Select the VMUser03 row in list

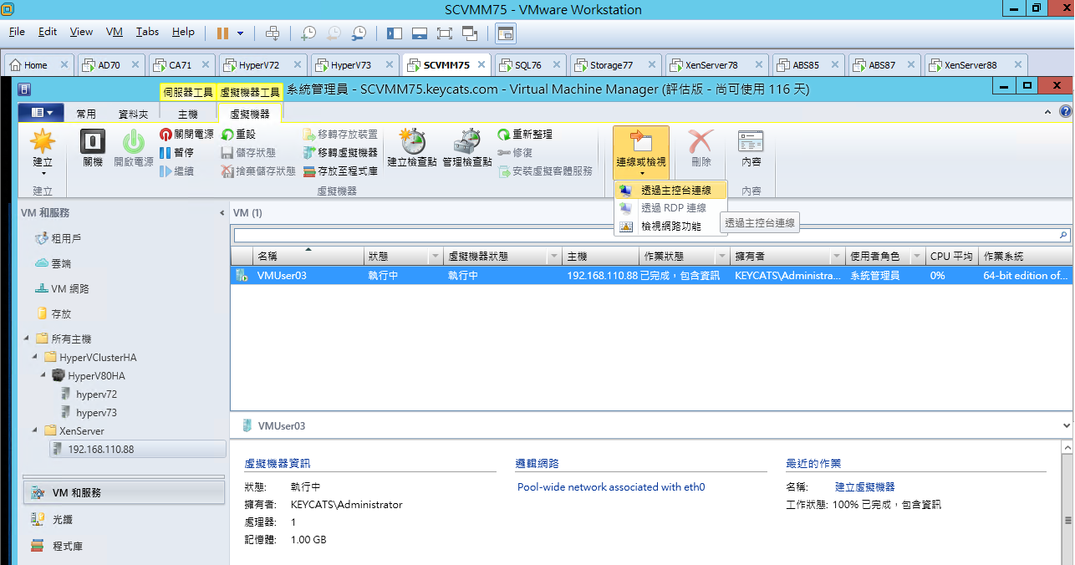pos(651,275)
